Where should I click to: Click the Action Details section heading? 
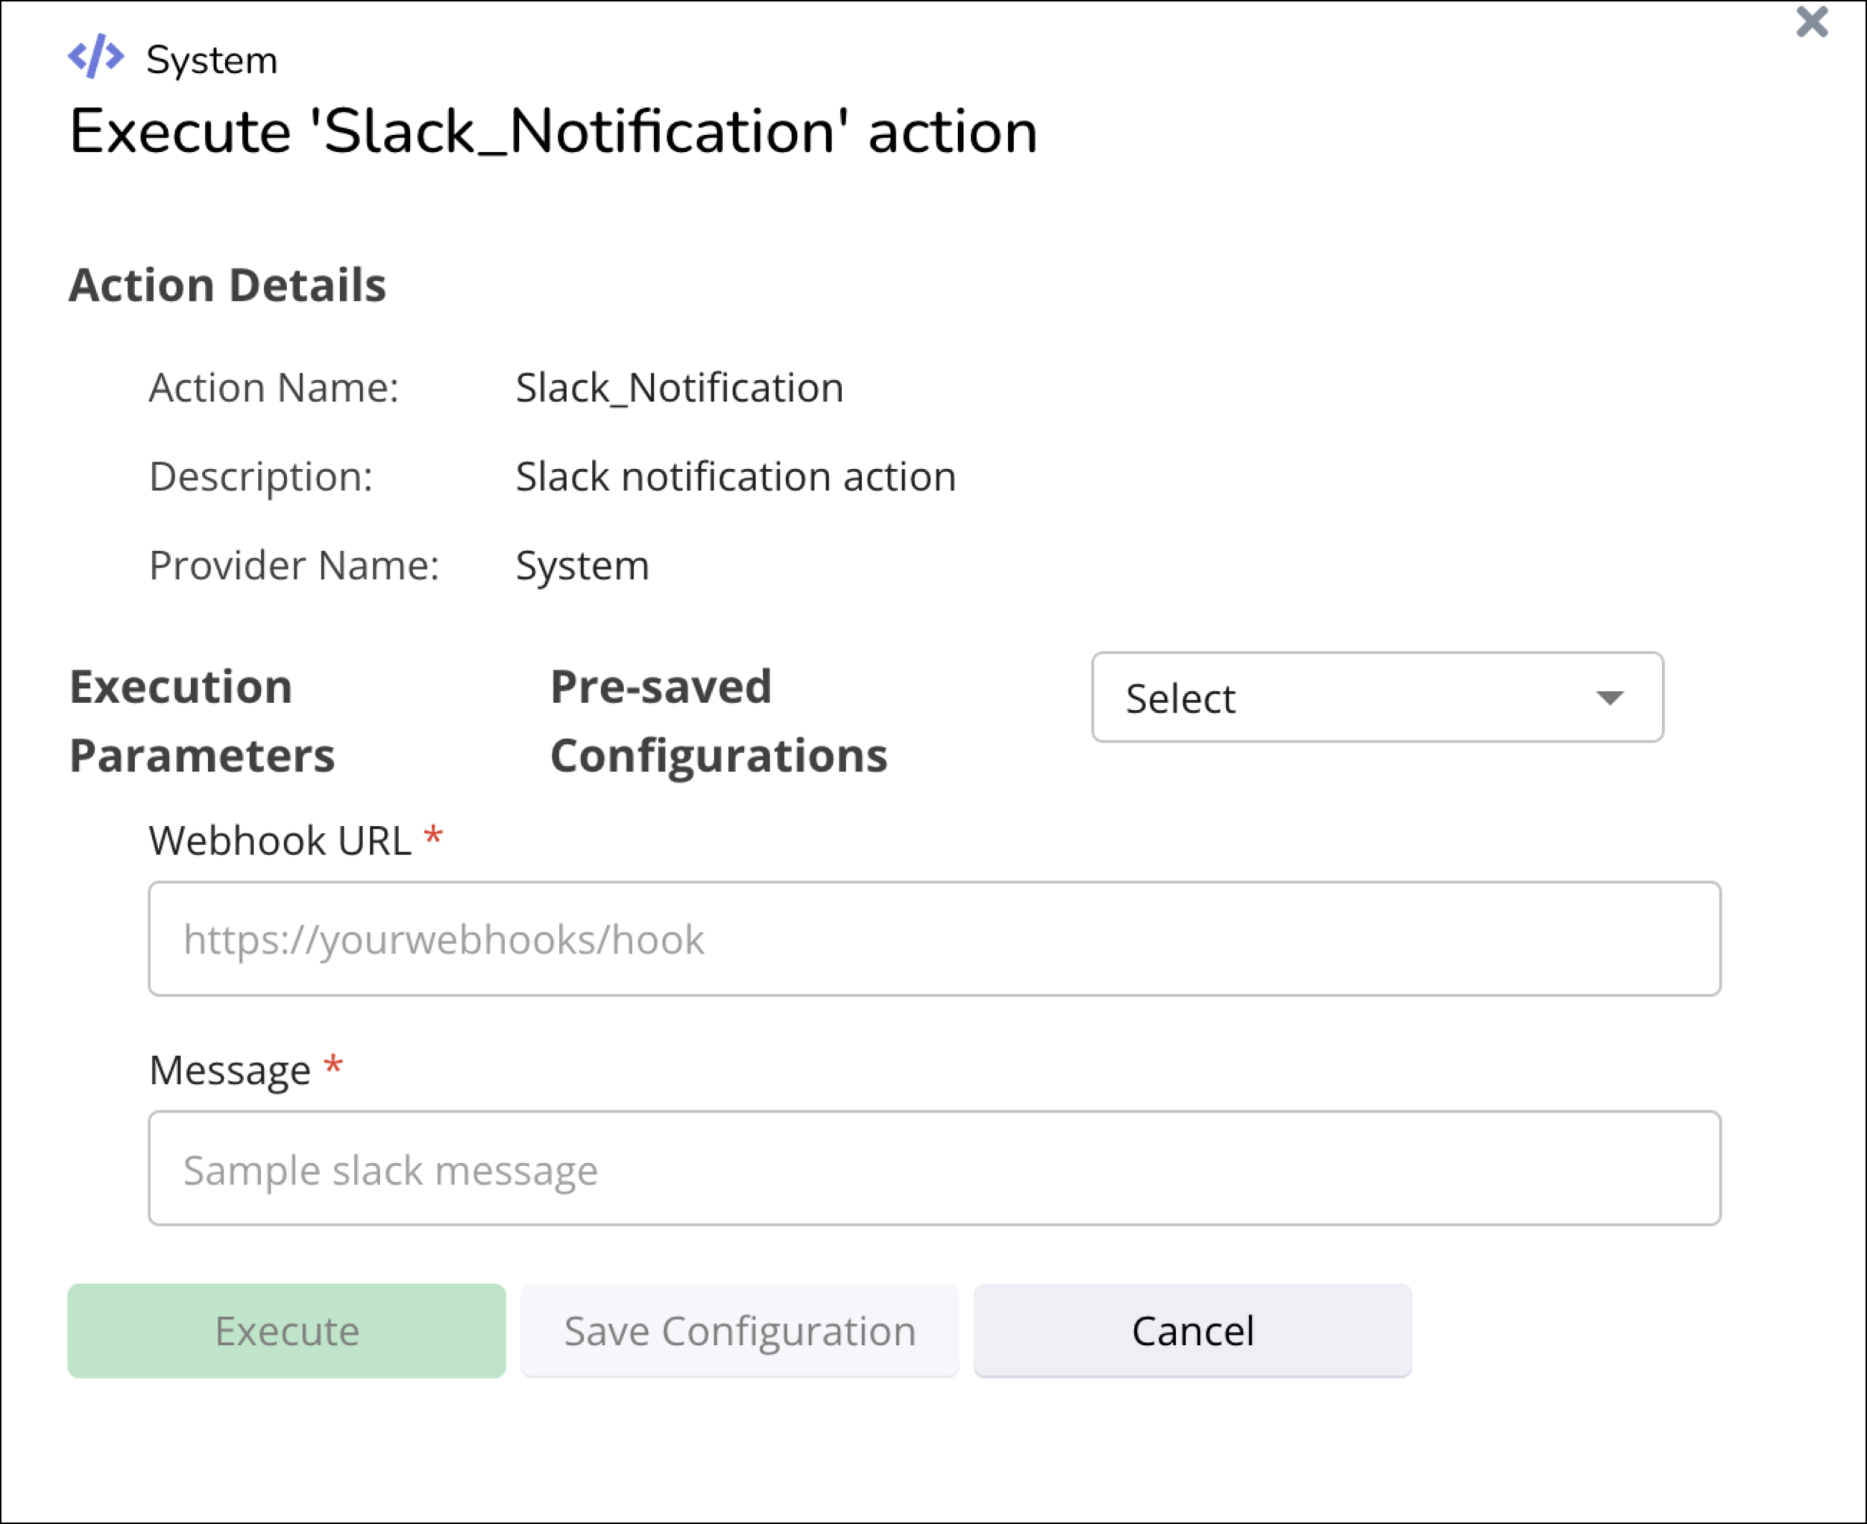(227, 286)
